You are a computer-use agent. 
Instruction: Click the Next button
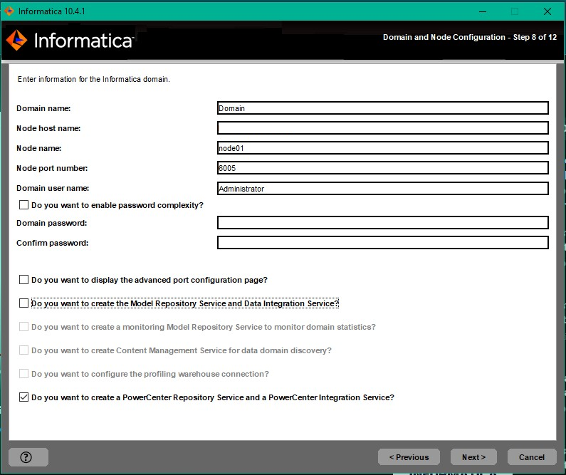coord(473,457)
